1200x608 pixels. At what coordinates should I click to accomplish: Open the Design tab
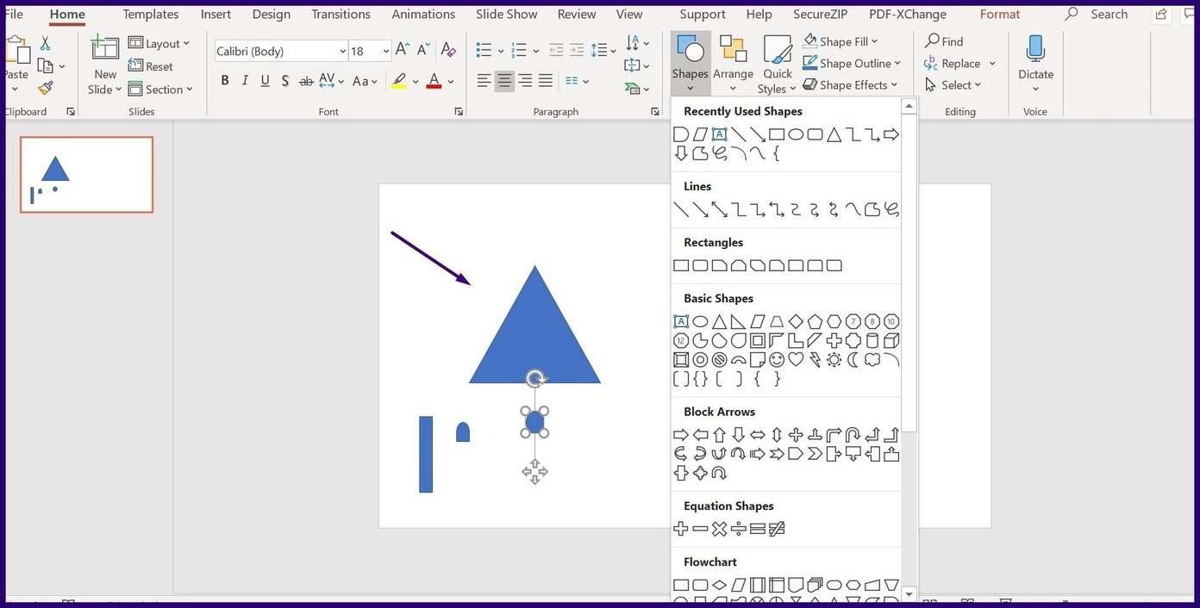point(272,14)
